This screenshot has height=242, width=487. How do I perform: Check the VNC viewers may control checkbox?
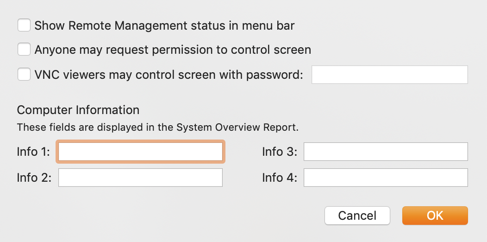click(24, 74)
